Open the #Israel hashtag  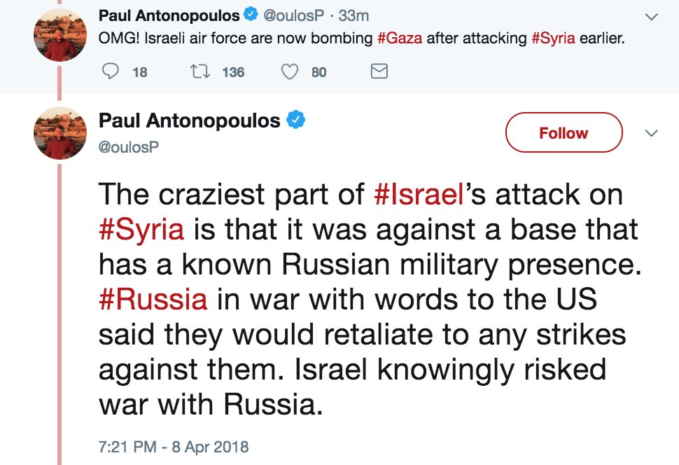click(419, 195)
